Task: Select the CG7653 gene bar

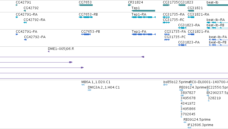Action: tap(86, 5)
